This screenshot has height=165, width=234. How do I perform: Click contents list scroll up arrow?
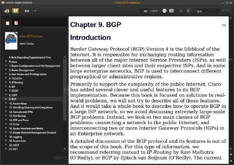(x=65, y=57)
